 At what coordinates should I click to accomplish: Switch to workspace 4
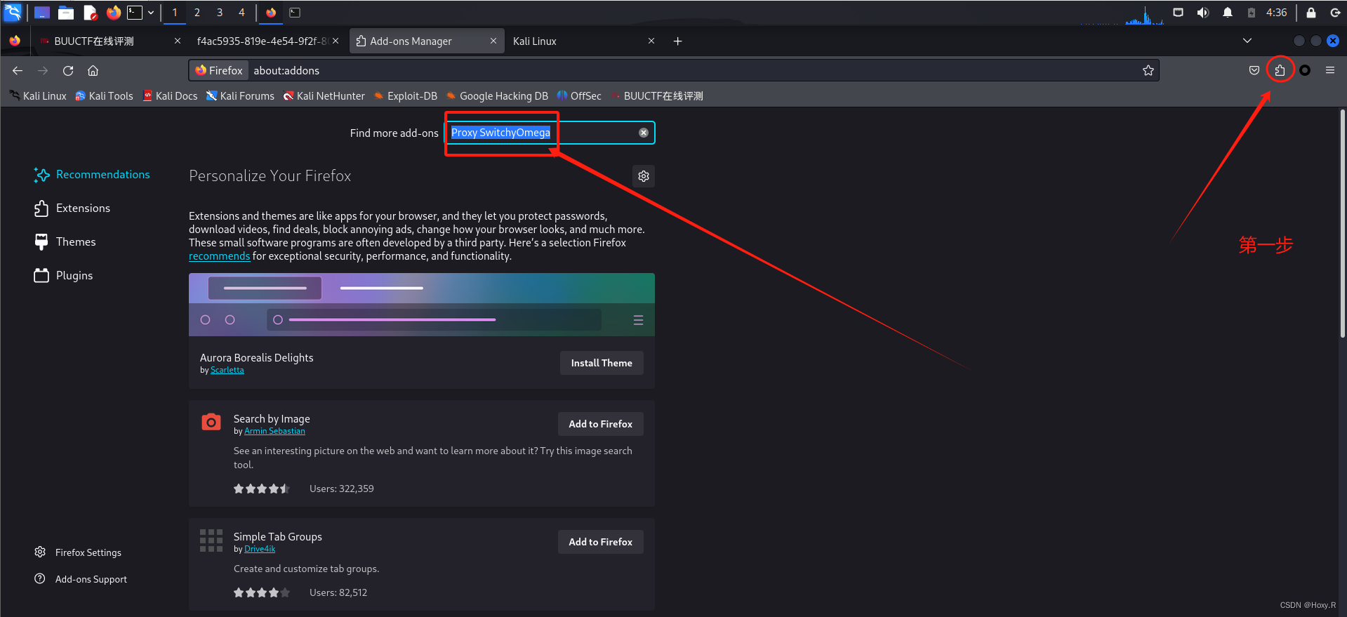tap(241, 13)
